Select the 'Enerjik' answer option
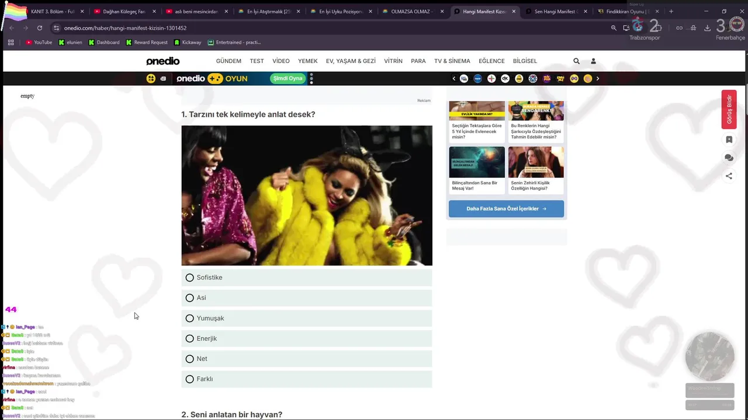Screen dimensions: 748x420 pyautogui.click(x=307, y=339)
